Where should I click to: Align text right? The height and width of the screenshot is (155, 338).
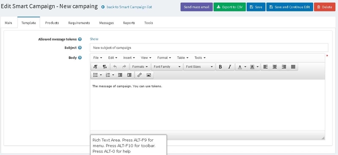coord(284,67)
